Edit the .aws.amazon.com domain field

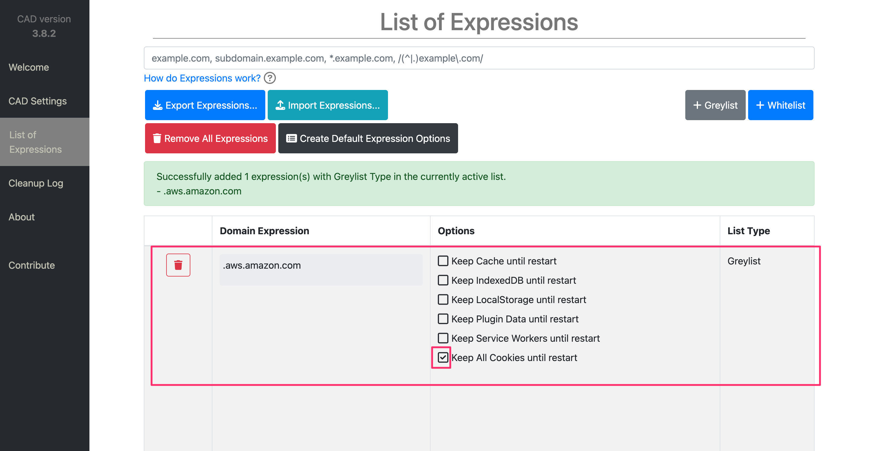321,270
